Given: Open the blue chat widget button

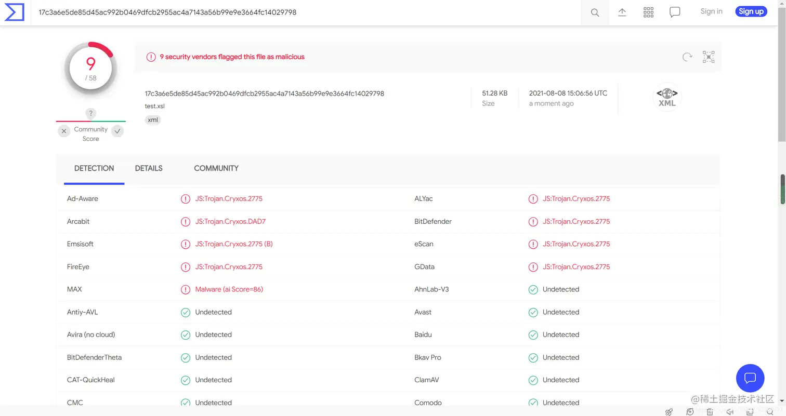Looking at the screenshot, I should tap(750, 378).
